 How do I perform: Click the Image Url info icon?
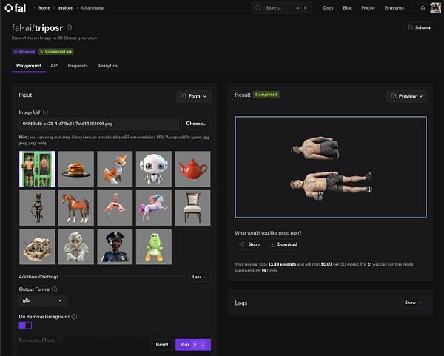pyautogui.click(x=46, y=112)
